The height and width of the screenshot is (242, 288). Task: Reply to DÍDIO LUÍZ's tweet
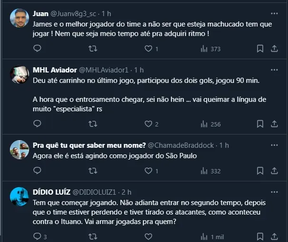(38, 236)
